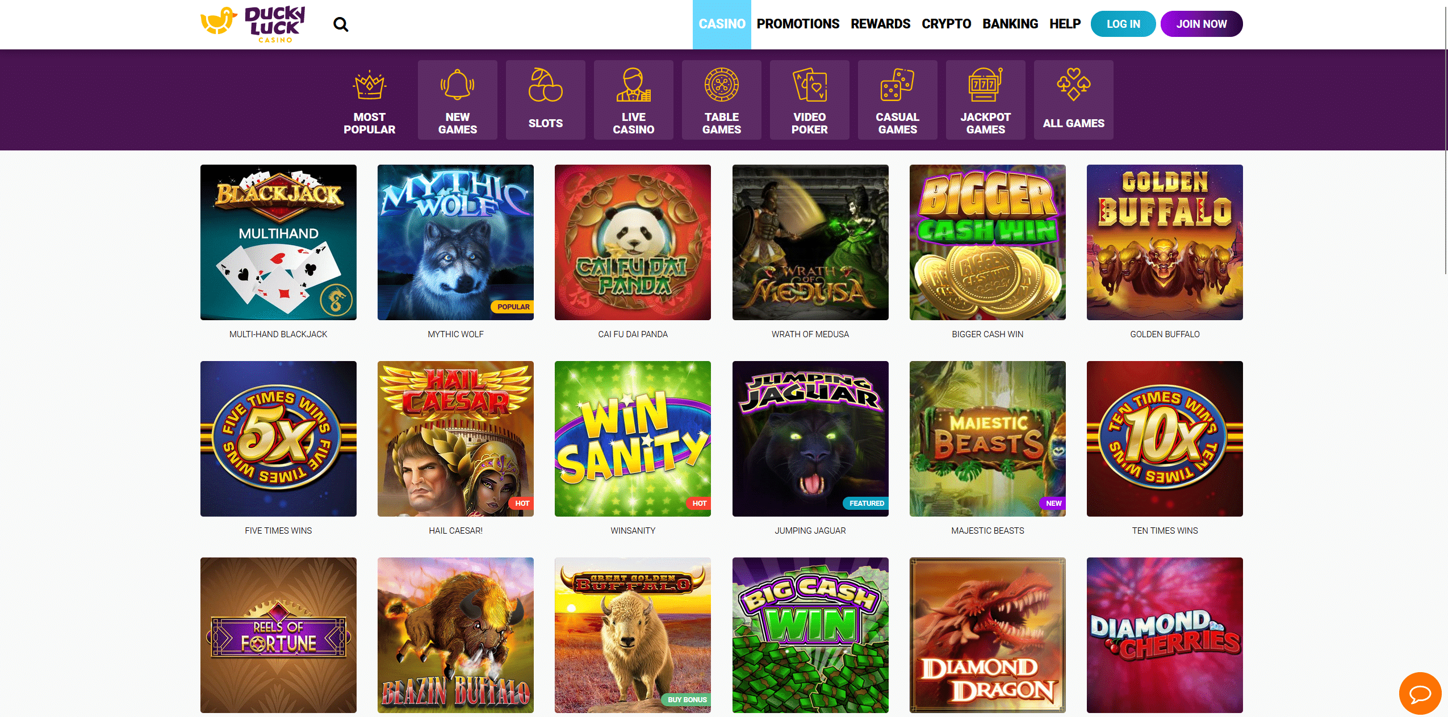
Task: Click the Log In button
Action: click(x=1123, y=24)
